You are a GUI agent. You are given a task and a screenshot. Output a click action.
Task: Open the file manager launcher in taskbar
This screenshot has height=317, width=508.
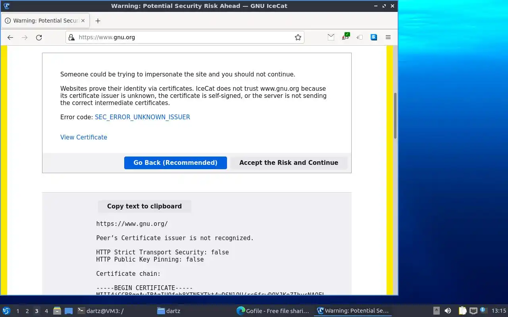57,311
